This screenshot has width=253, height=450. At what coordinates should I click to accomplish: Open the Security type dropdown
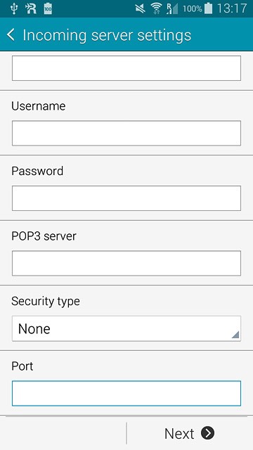click(x=126, y=328)
